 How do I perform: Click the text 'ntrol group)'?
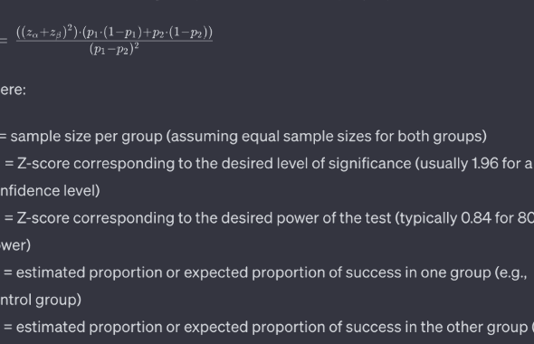point(41,300)
